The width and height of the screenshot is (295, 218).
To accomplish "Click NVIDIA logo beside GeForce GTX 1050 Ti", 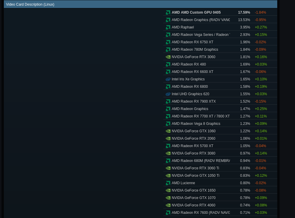I will pyautogui.click(x=168, y=176).
